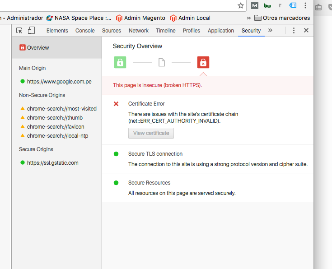This screenshot has width=332, height=269.
Task: Select chrome-search://local-ntp origin
Action: pos(58,136)
